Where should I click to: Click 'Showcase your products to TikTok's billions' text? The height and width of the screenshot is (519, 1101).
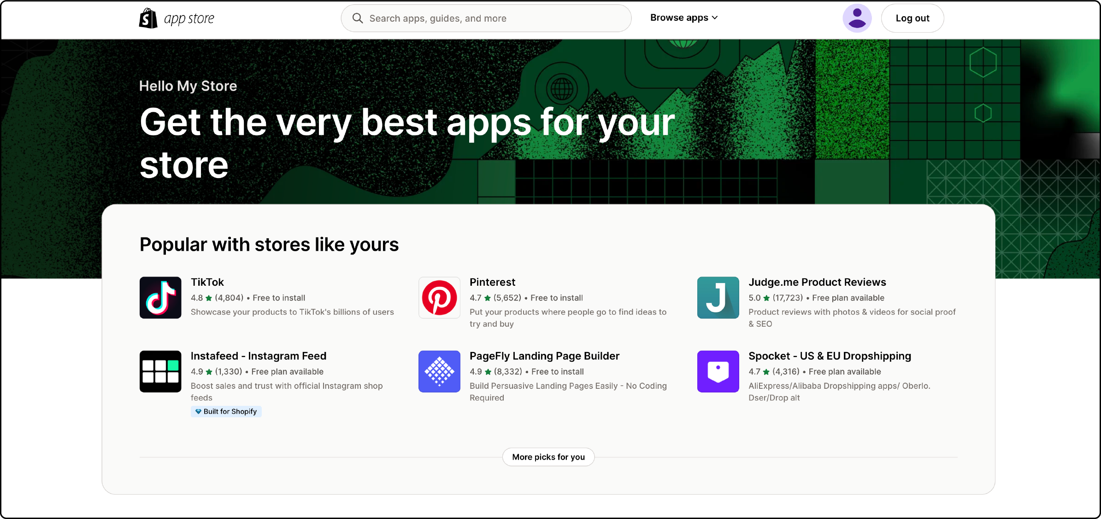point(292,312)
